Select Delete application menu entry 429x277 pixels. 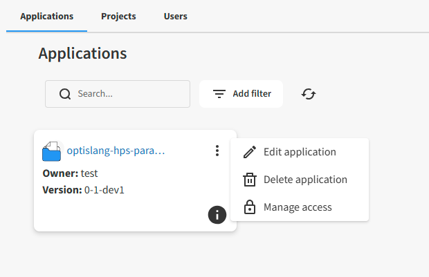click(305, 180)
